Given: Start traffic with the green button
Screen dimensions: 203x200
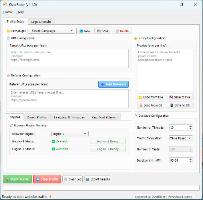Looking at the screenshot, I should pos(17,179).
